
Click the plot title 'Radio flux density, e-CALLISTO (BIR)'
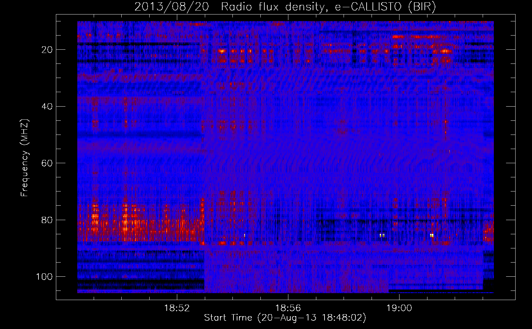(x=328, y=7)
